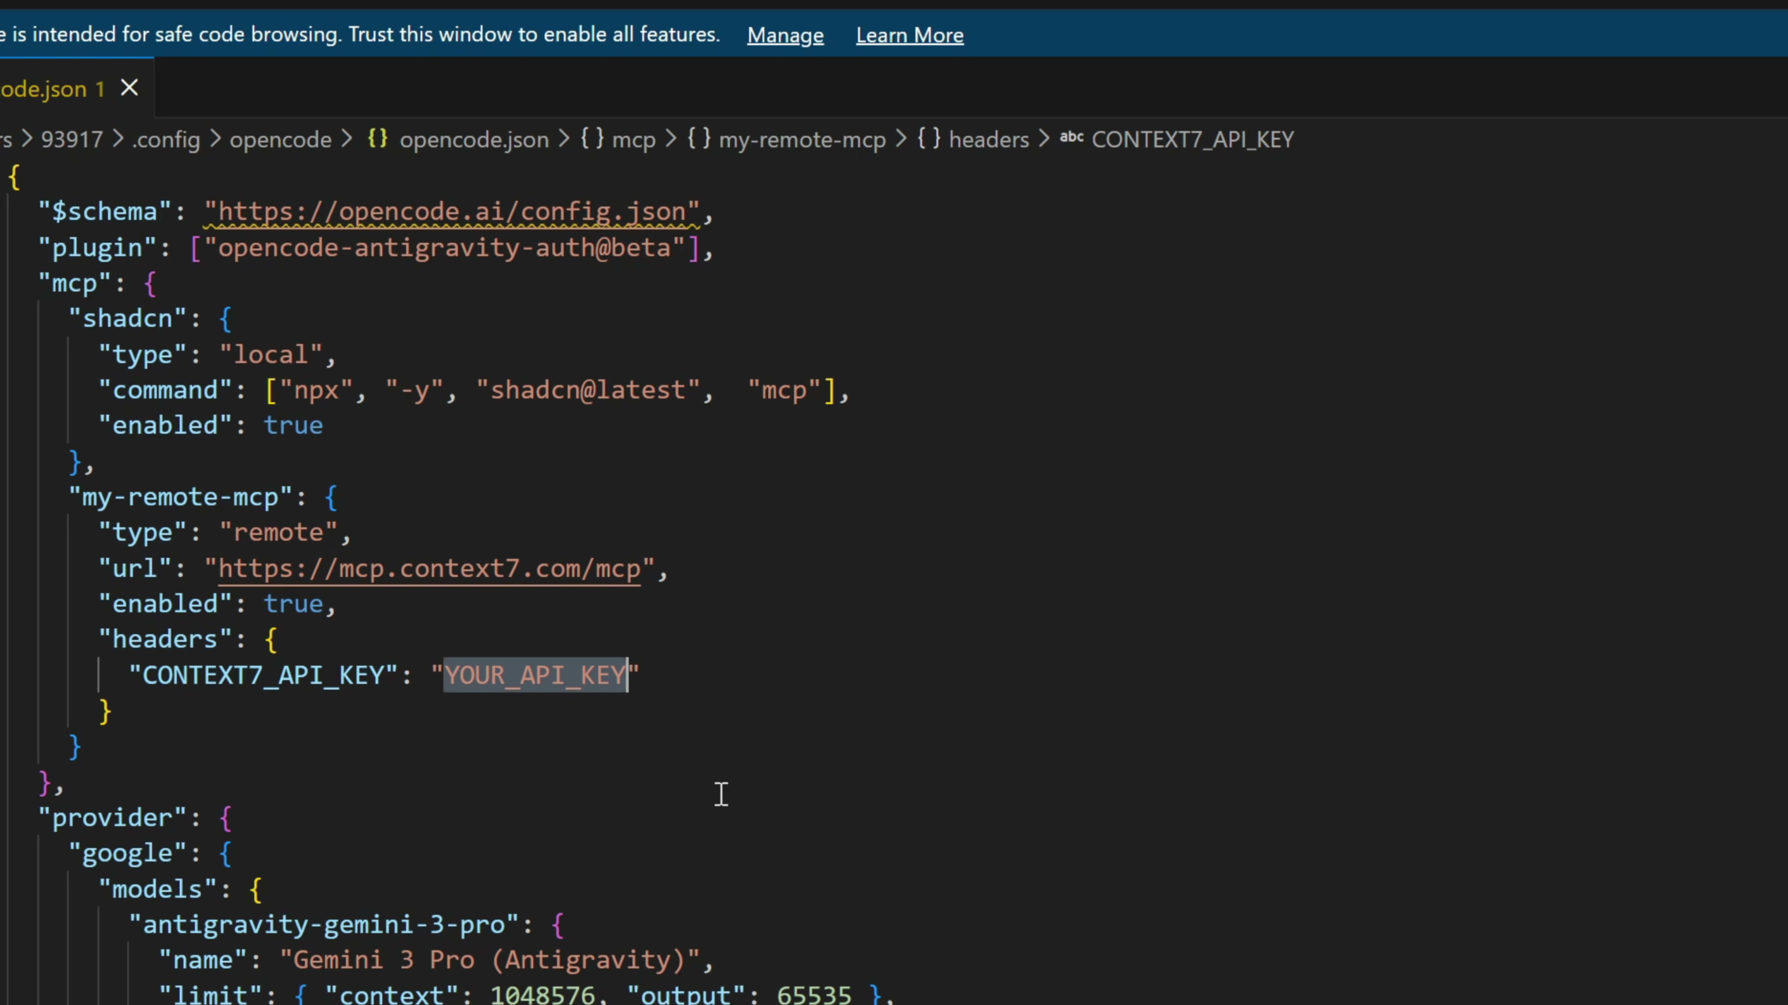
Task: Click the opening brace after my-remote-mcp
Action: (x=331, y=497)
